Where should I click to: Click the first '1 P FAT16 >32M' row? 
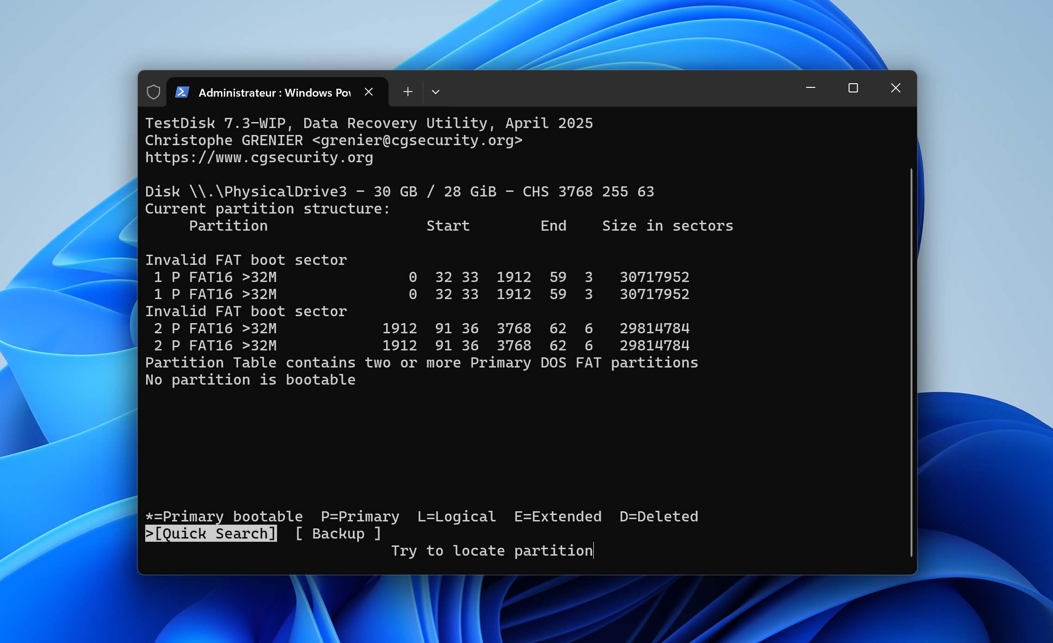click(x=417, y=277)
